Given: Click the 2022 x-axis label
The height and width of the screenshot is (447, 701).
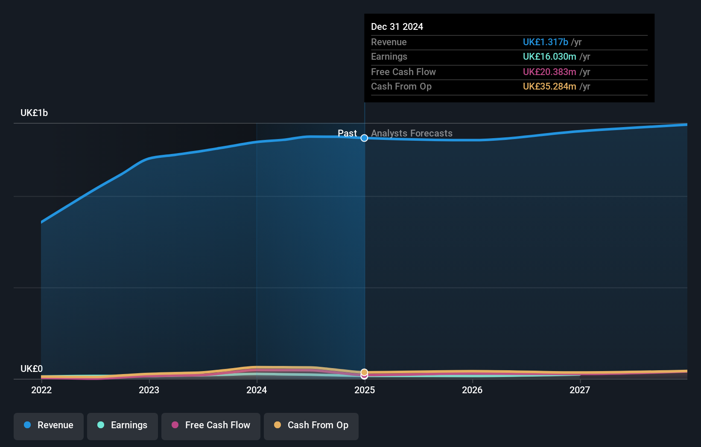Looking at the screenshot, I should pos(41,390).
